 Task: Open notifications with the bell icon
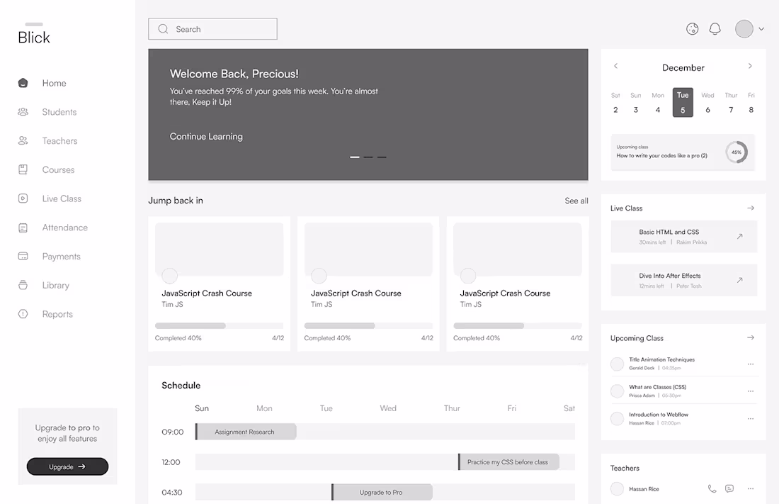(715, 29)
